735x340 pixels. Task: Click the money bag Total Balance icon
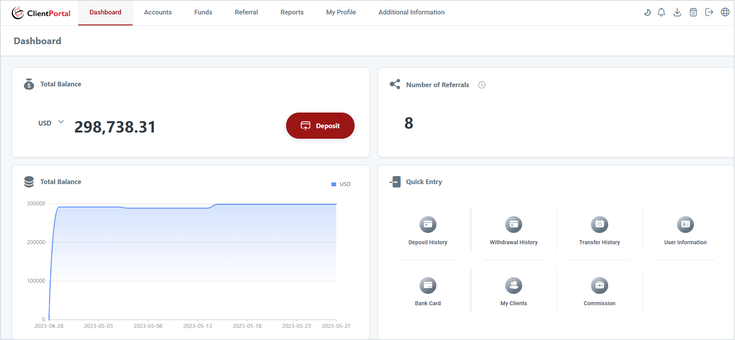(29, 84)
